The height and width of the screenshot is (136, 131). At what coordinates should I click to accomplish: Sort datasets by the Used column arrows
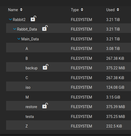coord(118,10)
